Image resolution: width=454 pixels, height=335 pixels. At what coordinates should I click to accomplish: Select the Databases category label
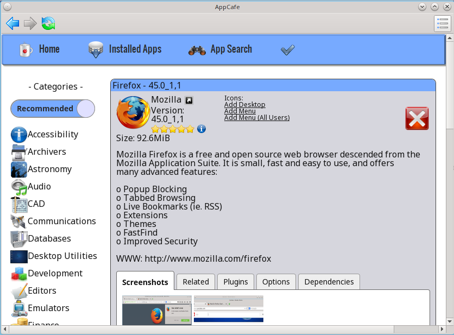pyautogui.click(x=49, y=238)
